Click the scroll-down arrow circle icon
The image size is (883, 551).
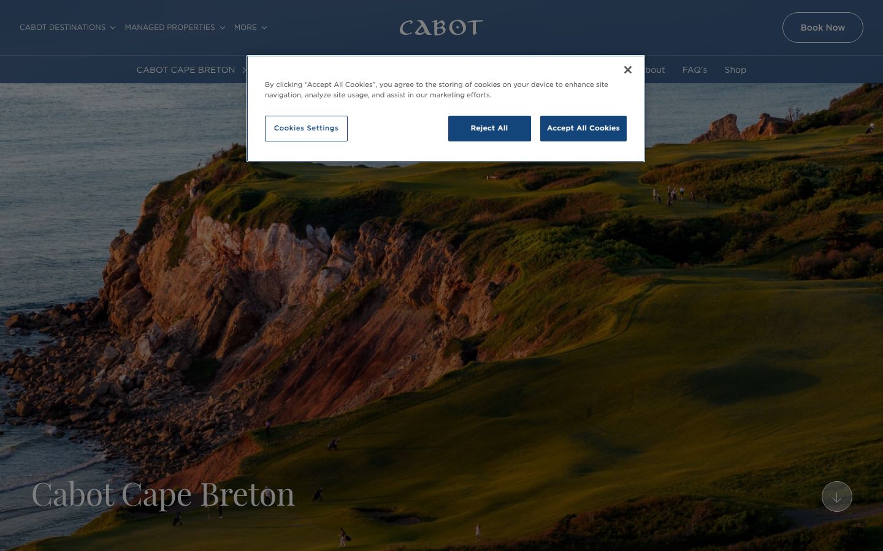click(837, 497)
